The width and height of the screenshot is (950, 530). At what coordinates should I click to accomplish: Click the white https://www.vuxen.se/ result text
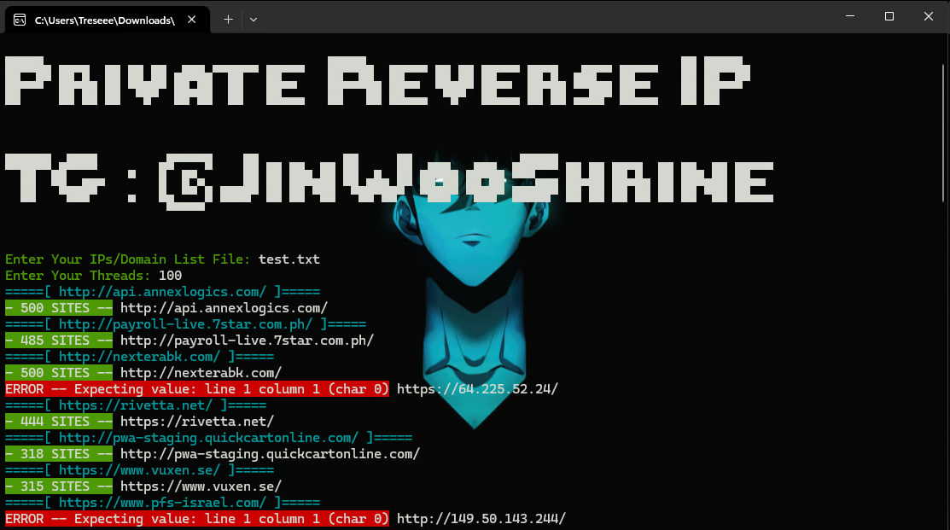pyautogui.click(x=201, y=486)
